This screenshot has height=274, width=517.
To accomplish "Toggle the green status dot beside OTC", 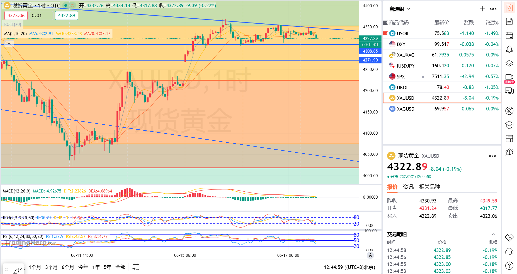I will (65, 5).
